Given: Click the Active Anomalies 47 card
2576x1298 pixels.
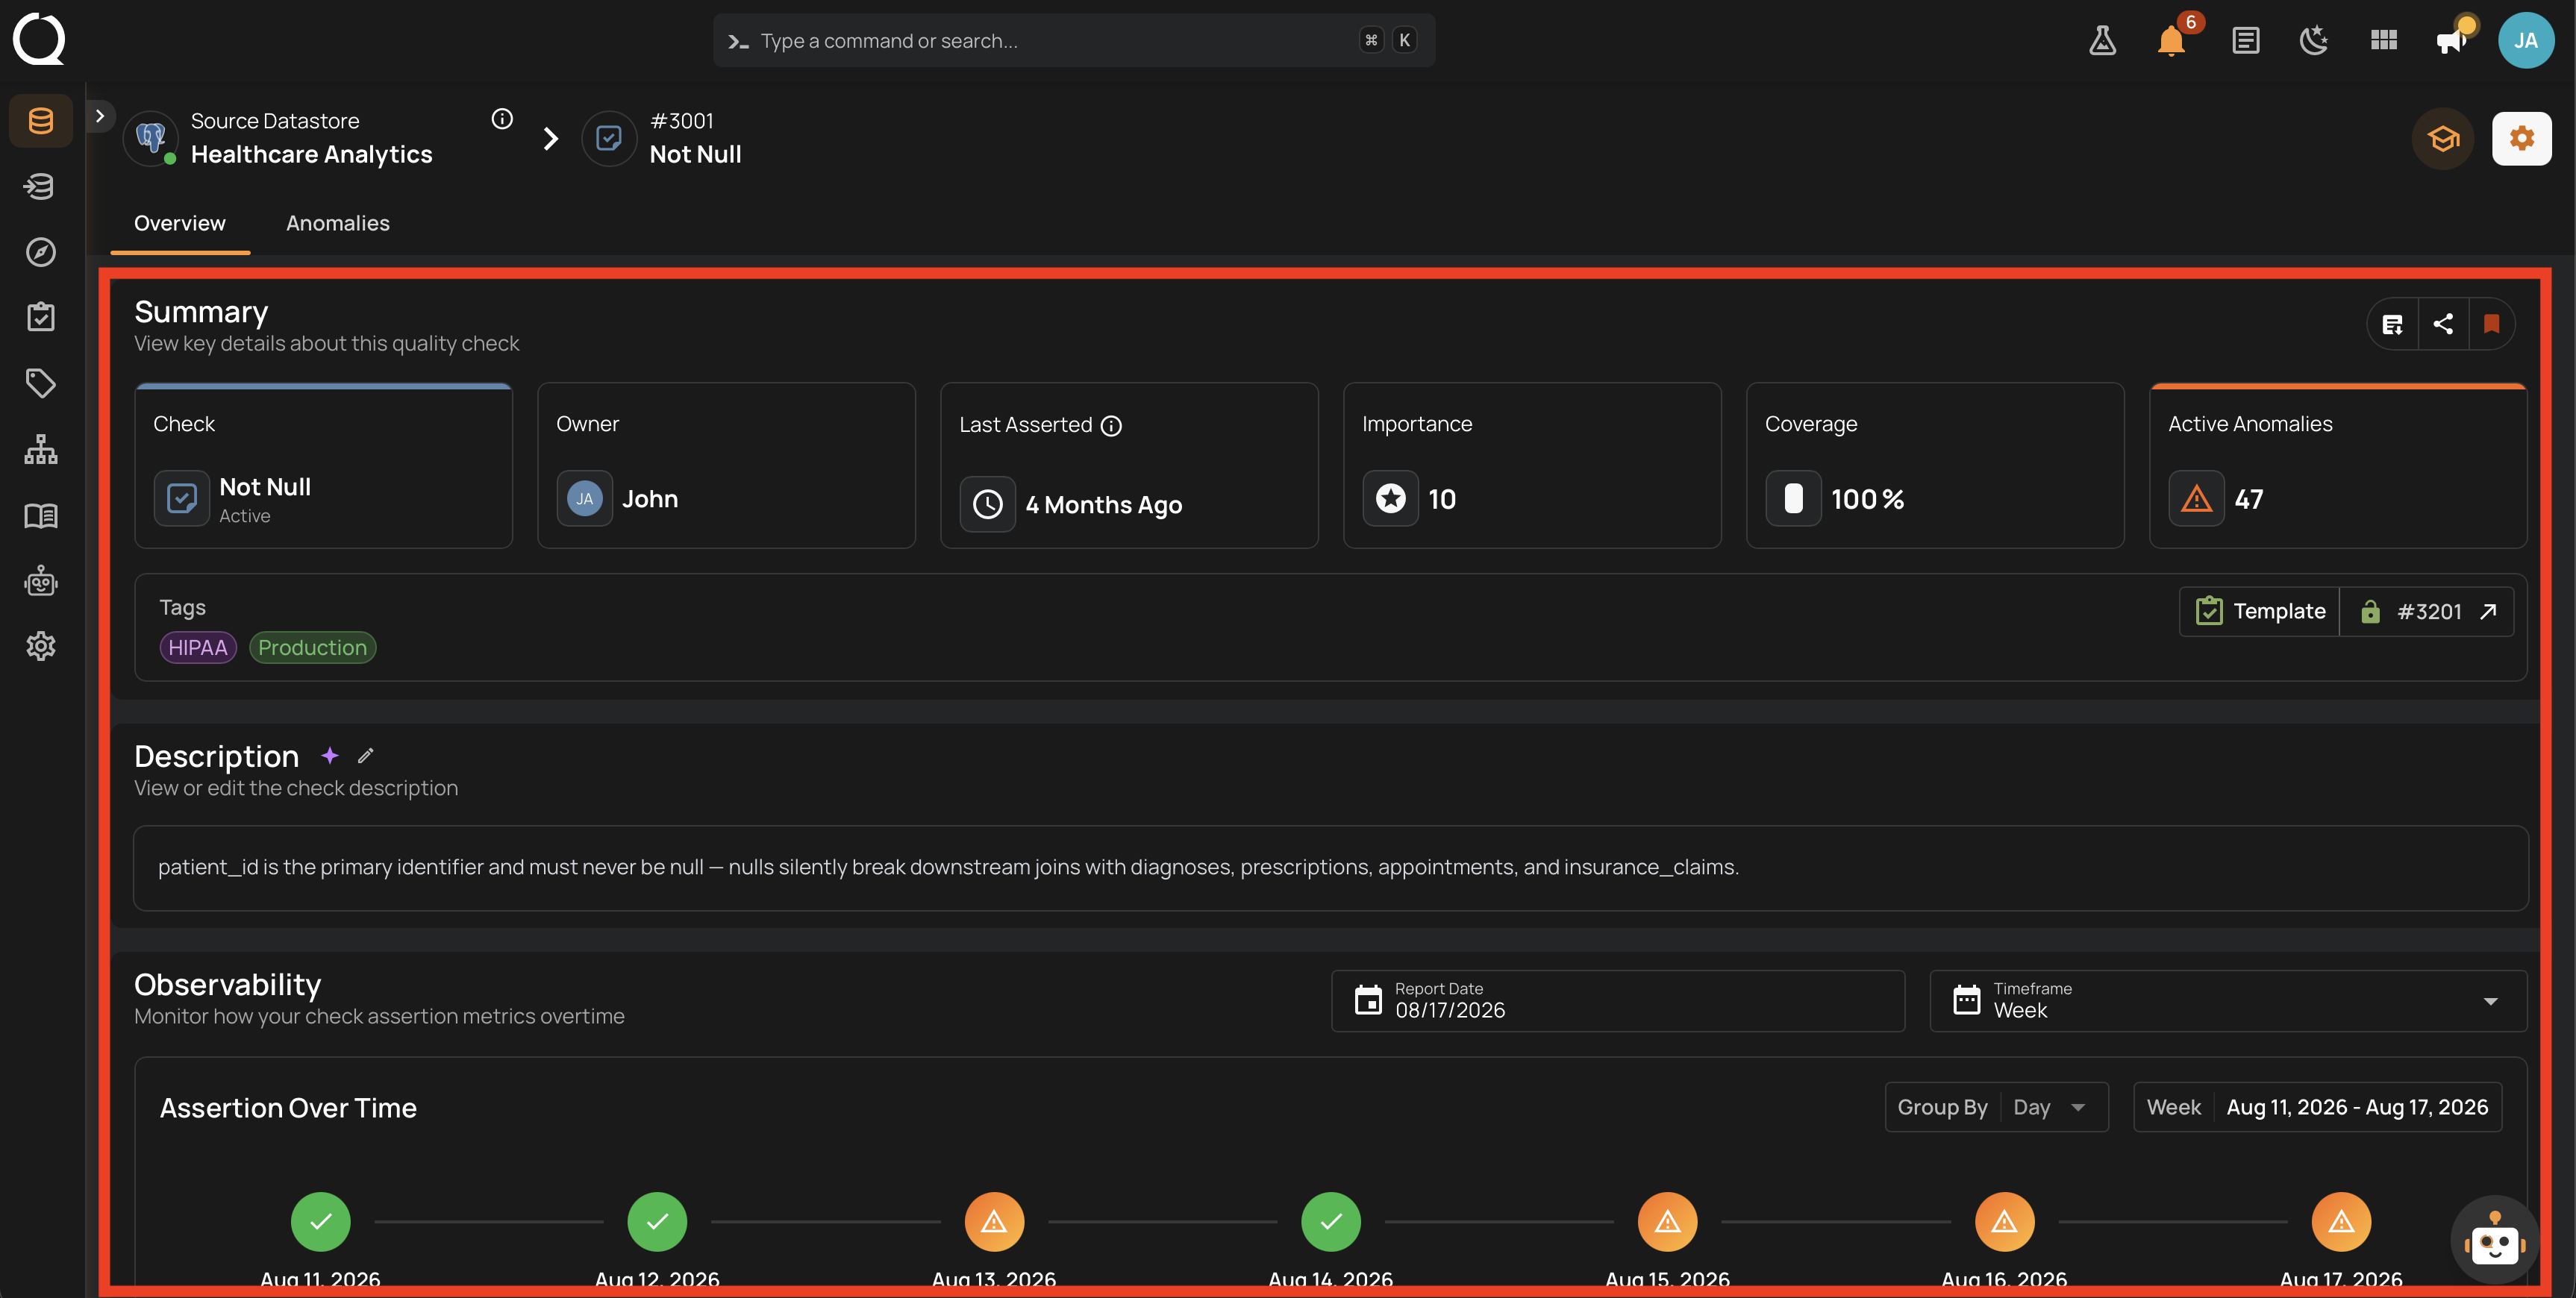Looking at the screenshot, I should pyautogui.click(x=2337, y=466).
